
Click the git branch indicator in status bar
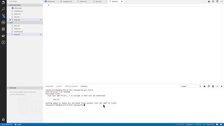point(7,125)
